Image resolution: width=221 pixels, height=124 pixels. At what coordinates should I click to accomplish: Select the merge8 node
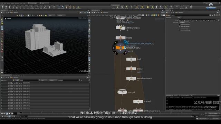pyautogui.click(x=122, y=92)
